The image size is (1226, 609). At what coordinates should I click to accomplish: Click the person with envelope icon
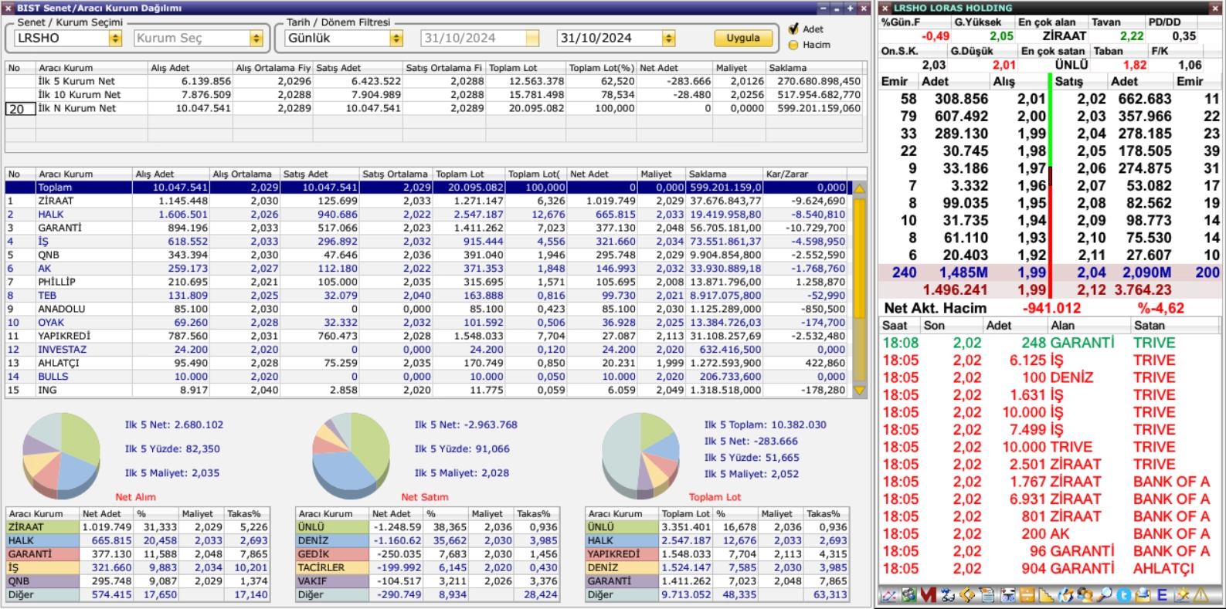[1143, 595]
